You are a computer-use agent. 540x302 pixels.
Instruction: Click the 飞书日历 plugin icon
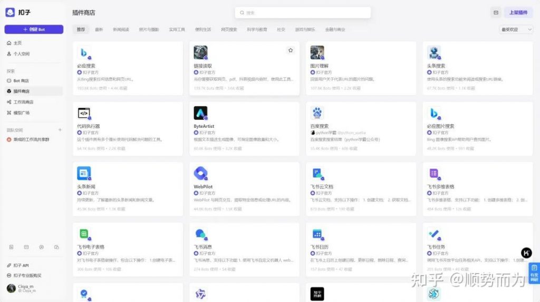coord(317,234)
